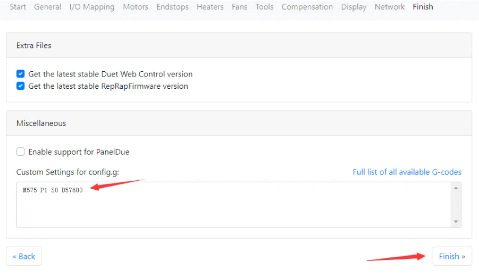Image resolution: width=479 pixels, height=278 pixels.
Task: Open the Start tab
Action: tap(18, 7)
